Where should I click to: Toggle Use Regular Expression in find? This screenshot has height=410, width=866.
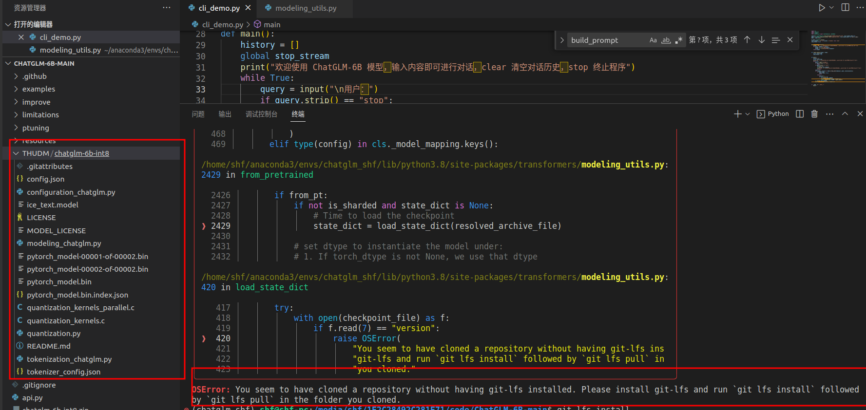678,40
